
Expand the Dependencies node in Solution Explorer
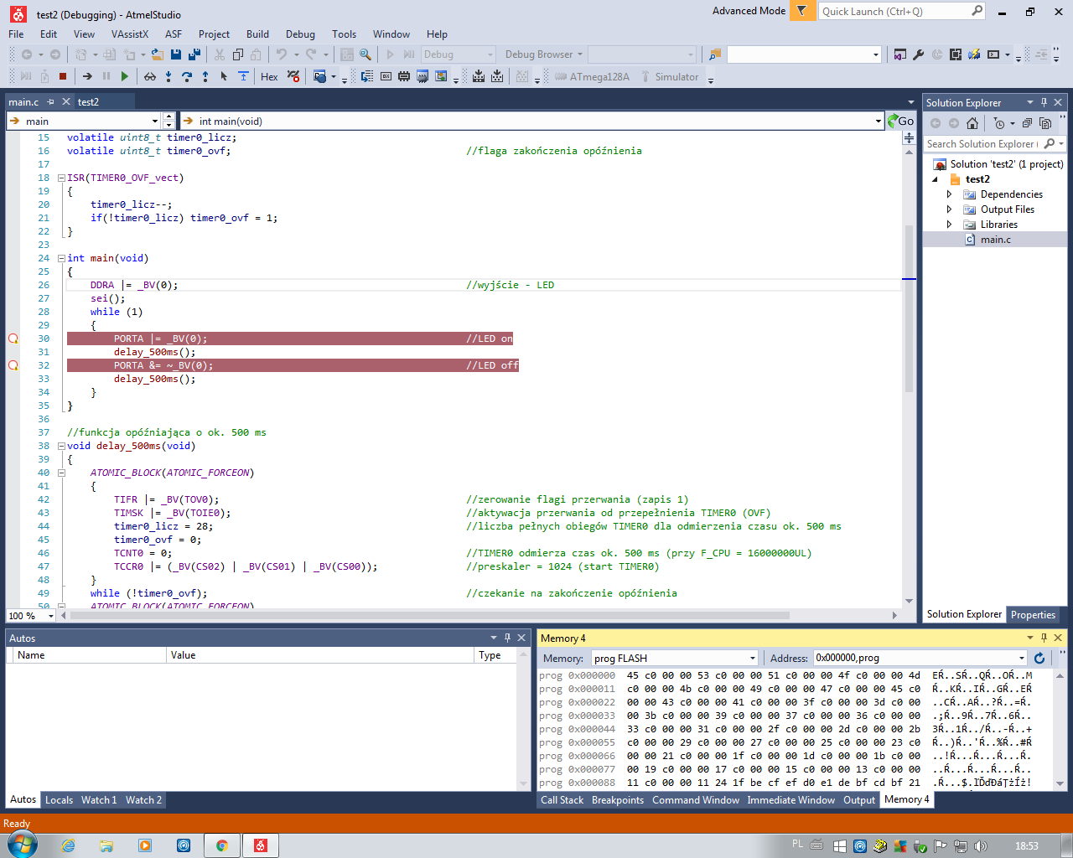click(949, 194)
